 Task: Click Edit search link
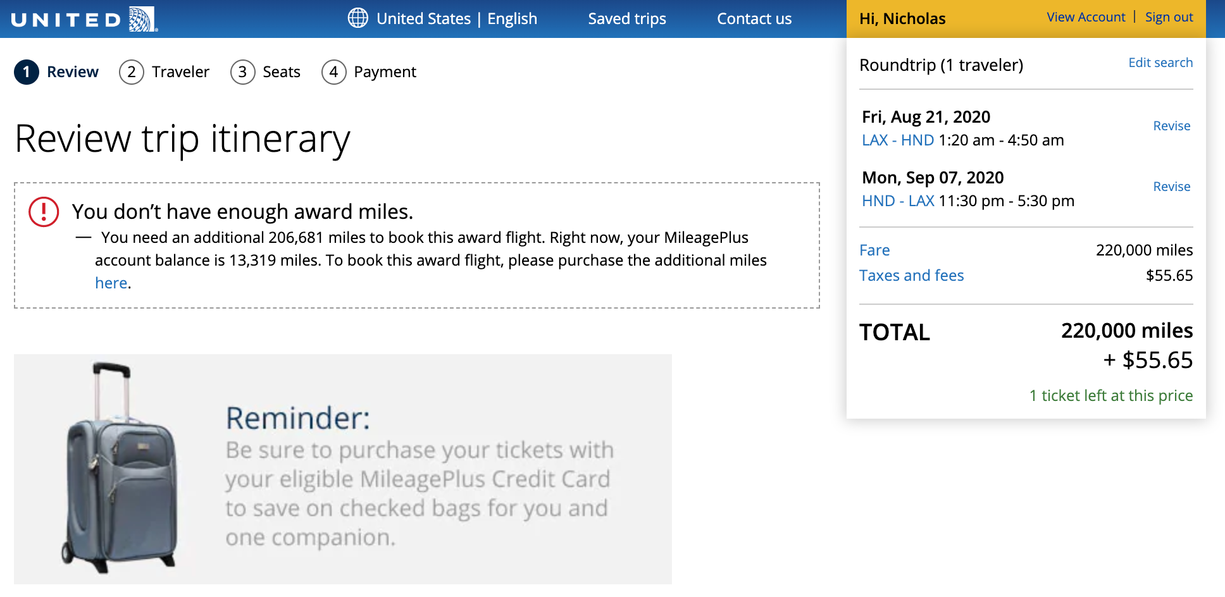[x=1160, y=63]
